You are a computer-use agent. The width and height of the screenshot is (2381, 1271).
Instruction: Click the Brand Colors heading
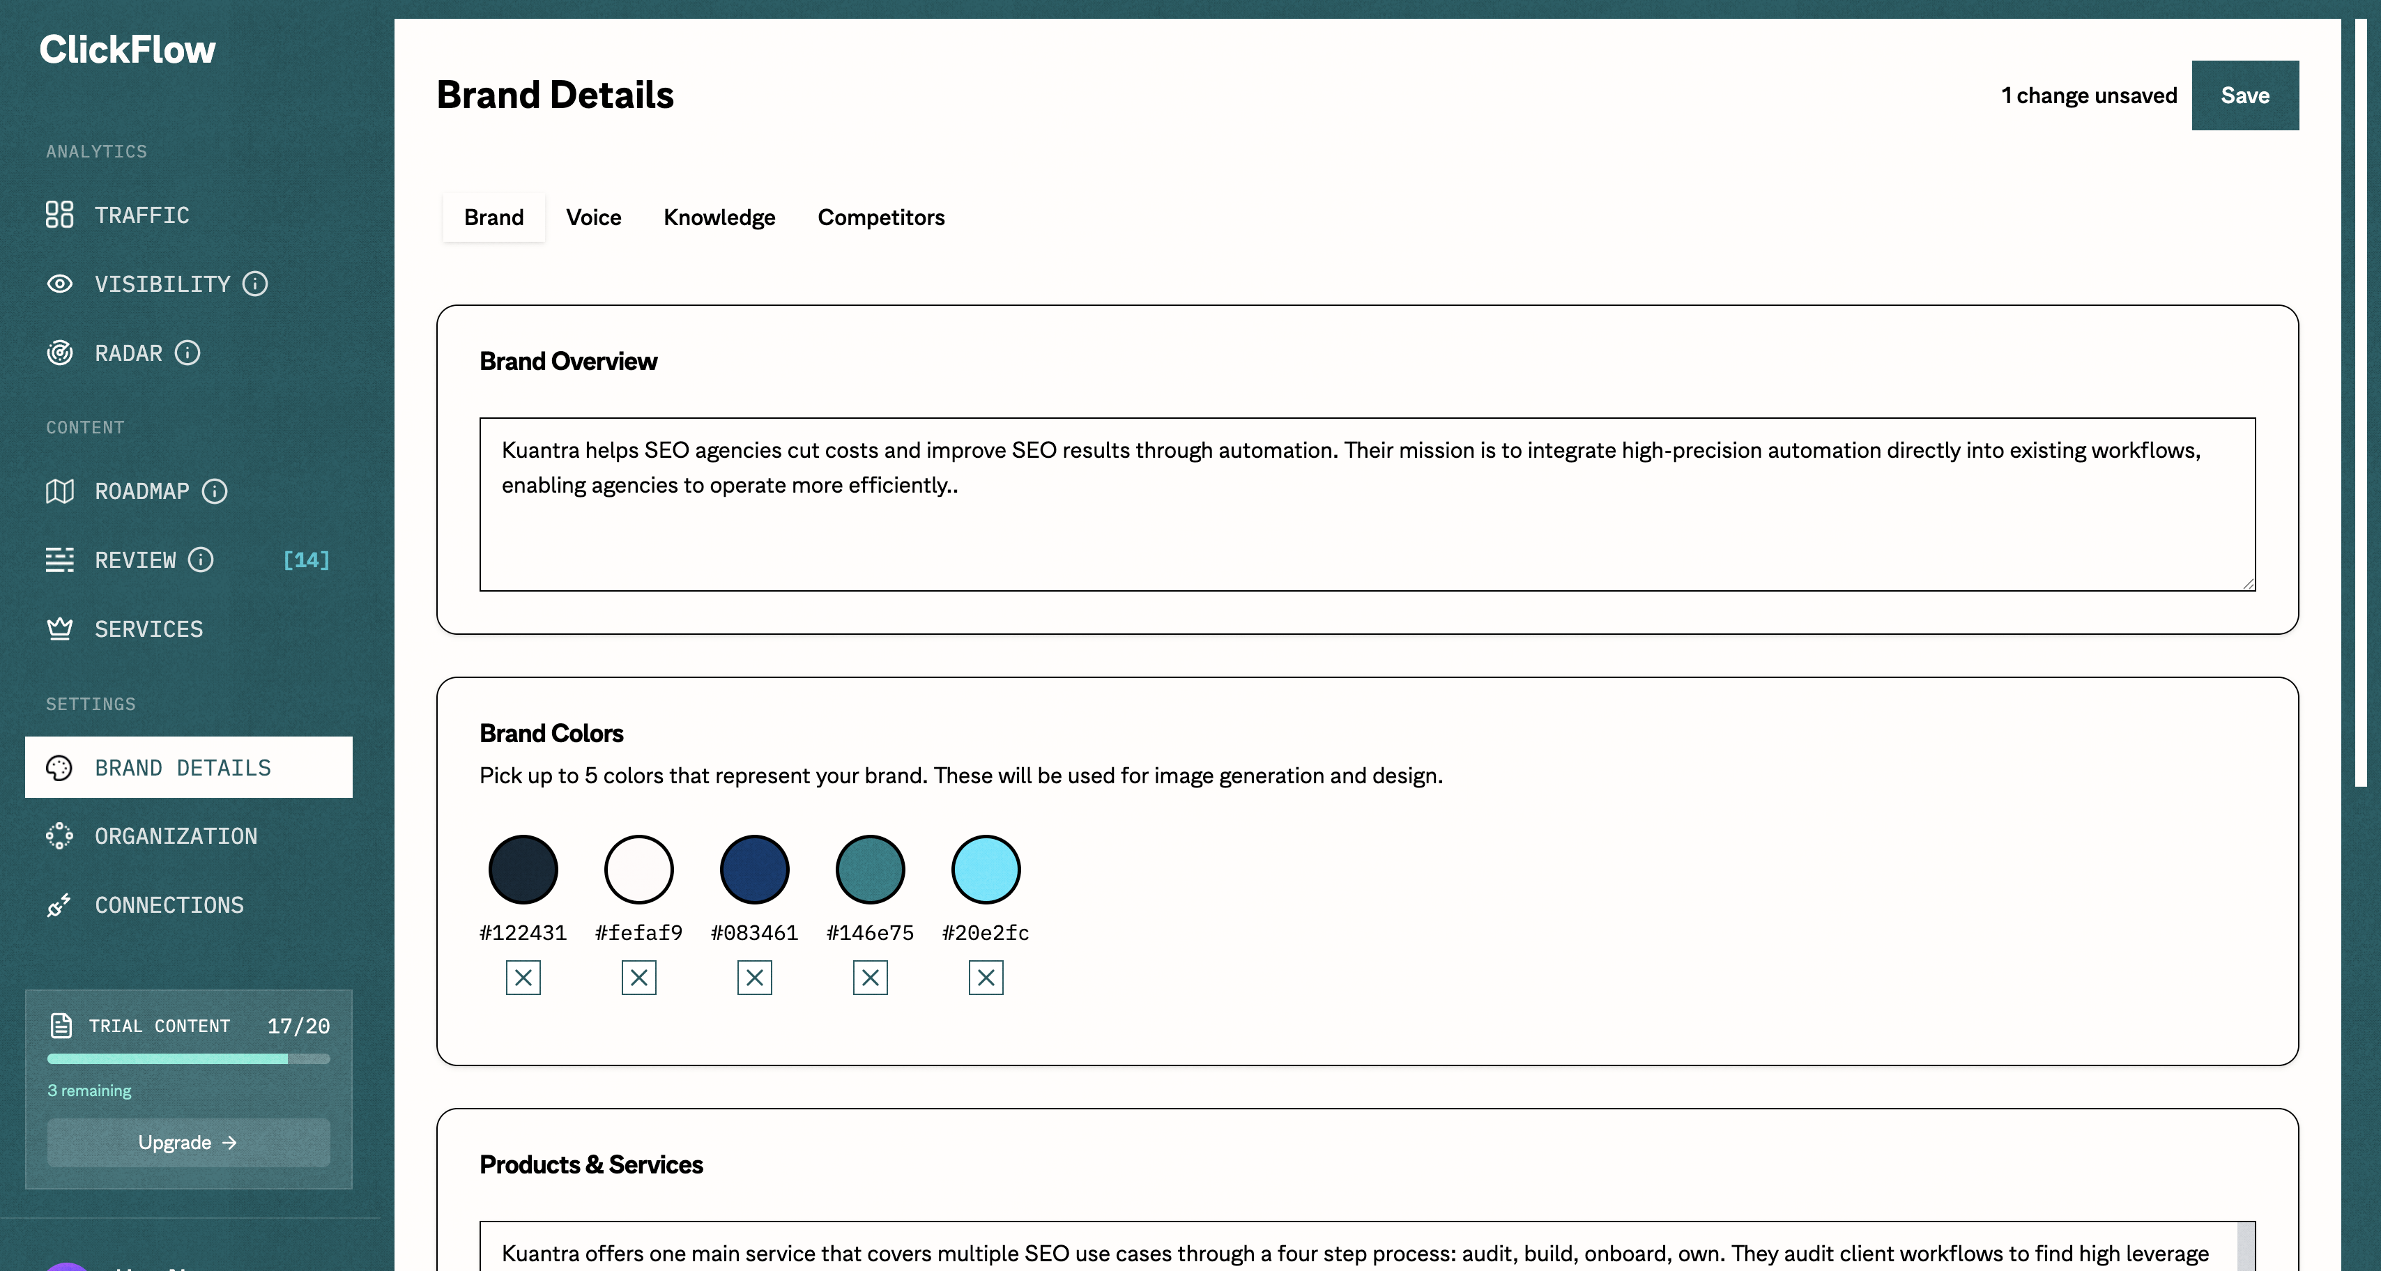551,733
